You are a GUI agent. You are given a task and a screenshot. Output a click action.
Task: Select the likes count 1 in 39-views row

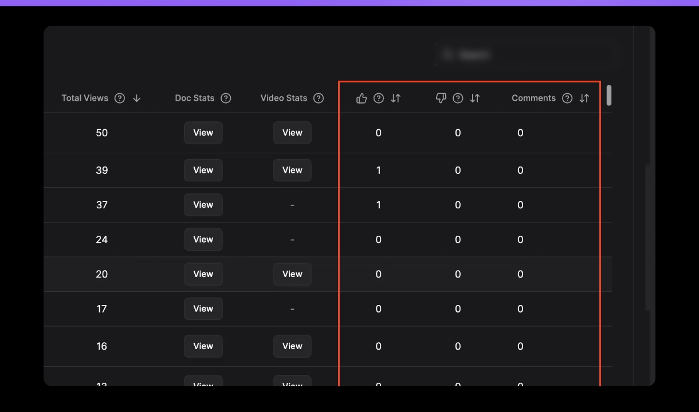pyautogui.click(x=379, y=171)
